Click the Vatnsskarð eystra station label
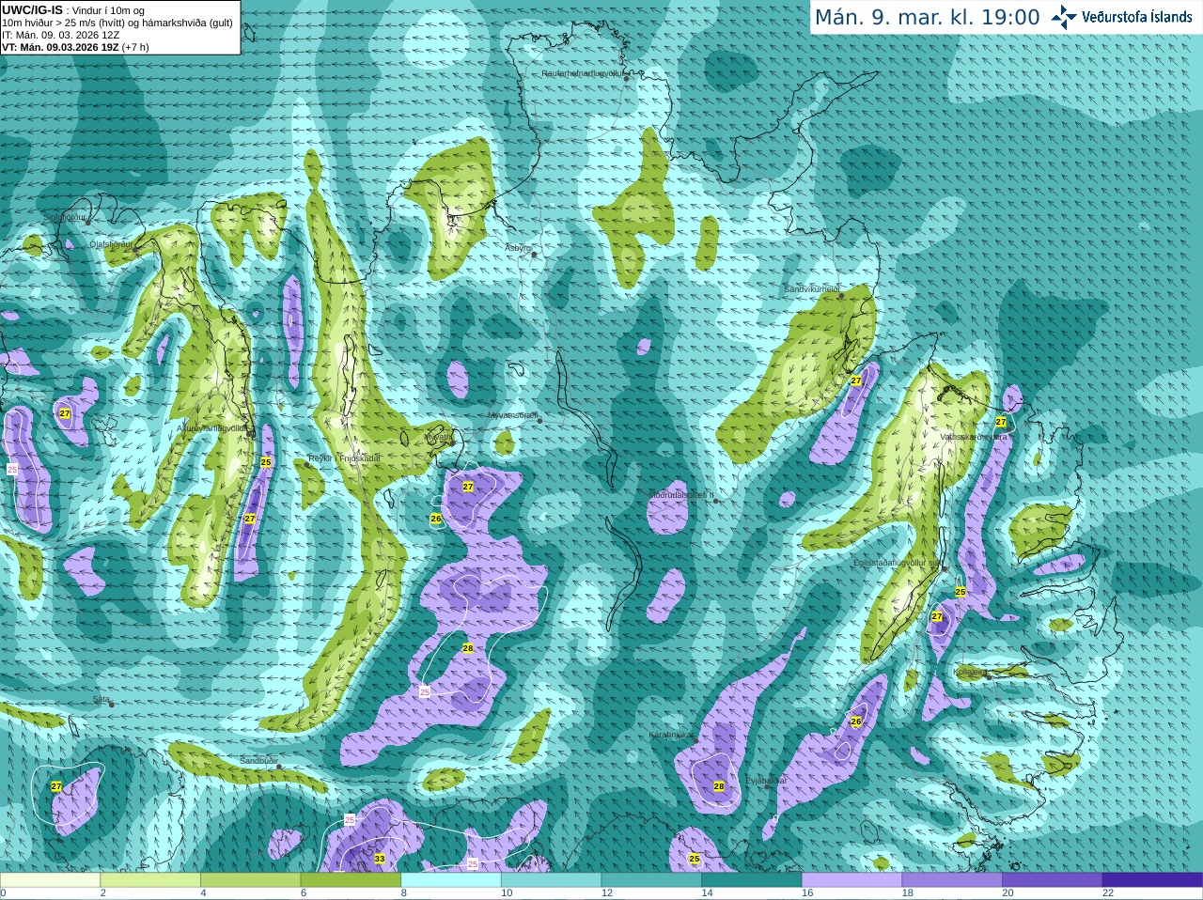The height and width of the screenshot is (900, 1203). (974, 437)
